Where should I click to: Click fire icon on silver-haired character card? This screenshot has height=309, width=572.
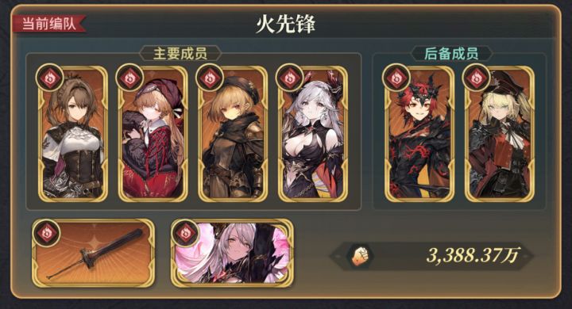tap(290, 78)
